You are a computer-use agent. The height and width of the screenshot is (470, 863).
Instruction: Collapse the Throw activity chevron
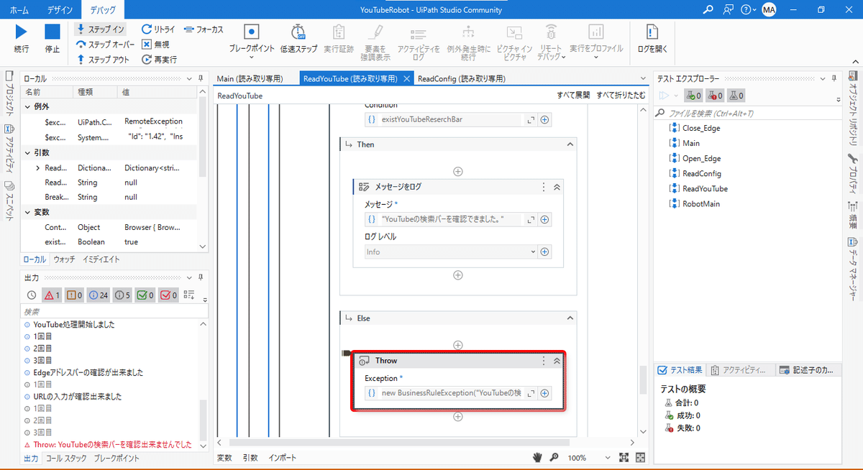click(x=556, y=361)
